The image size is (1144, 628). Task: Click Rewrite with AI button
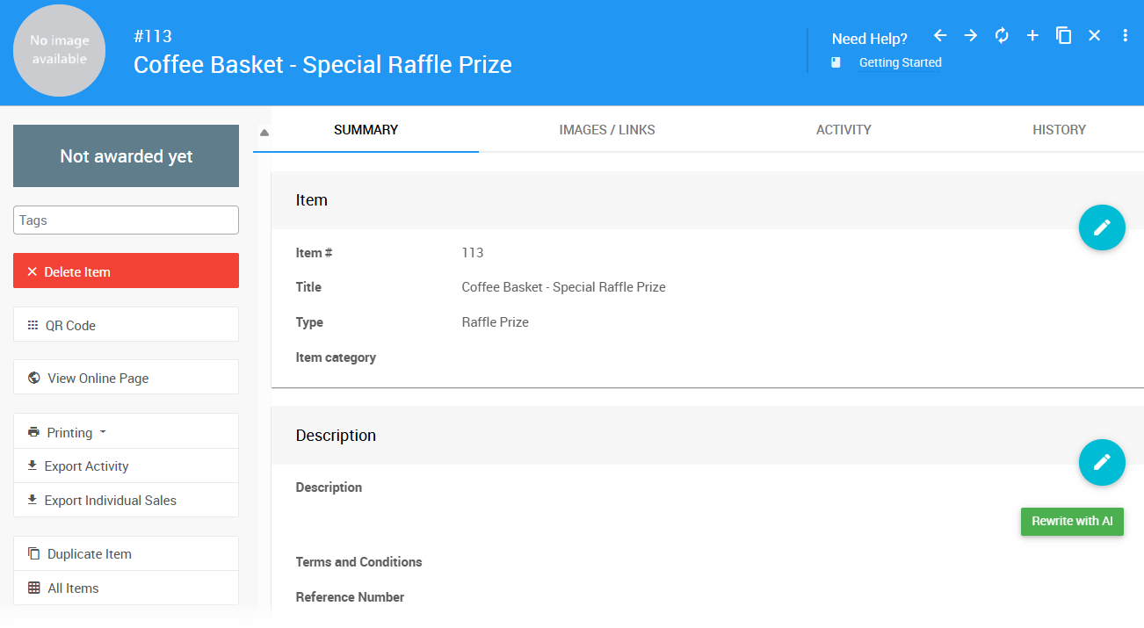click(x=1072, y=521)
